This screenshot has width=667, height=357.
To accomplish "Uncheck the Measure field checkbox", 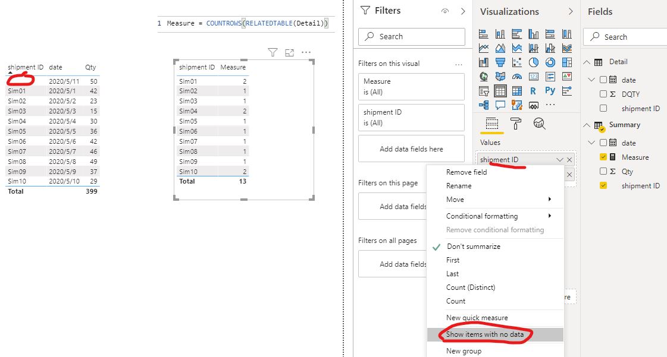I will 603,157.
